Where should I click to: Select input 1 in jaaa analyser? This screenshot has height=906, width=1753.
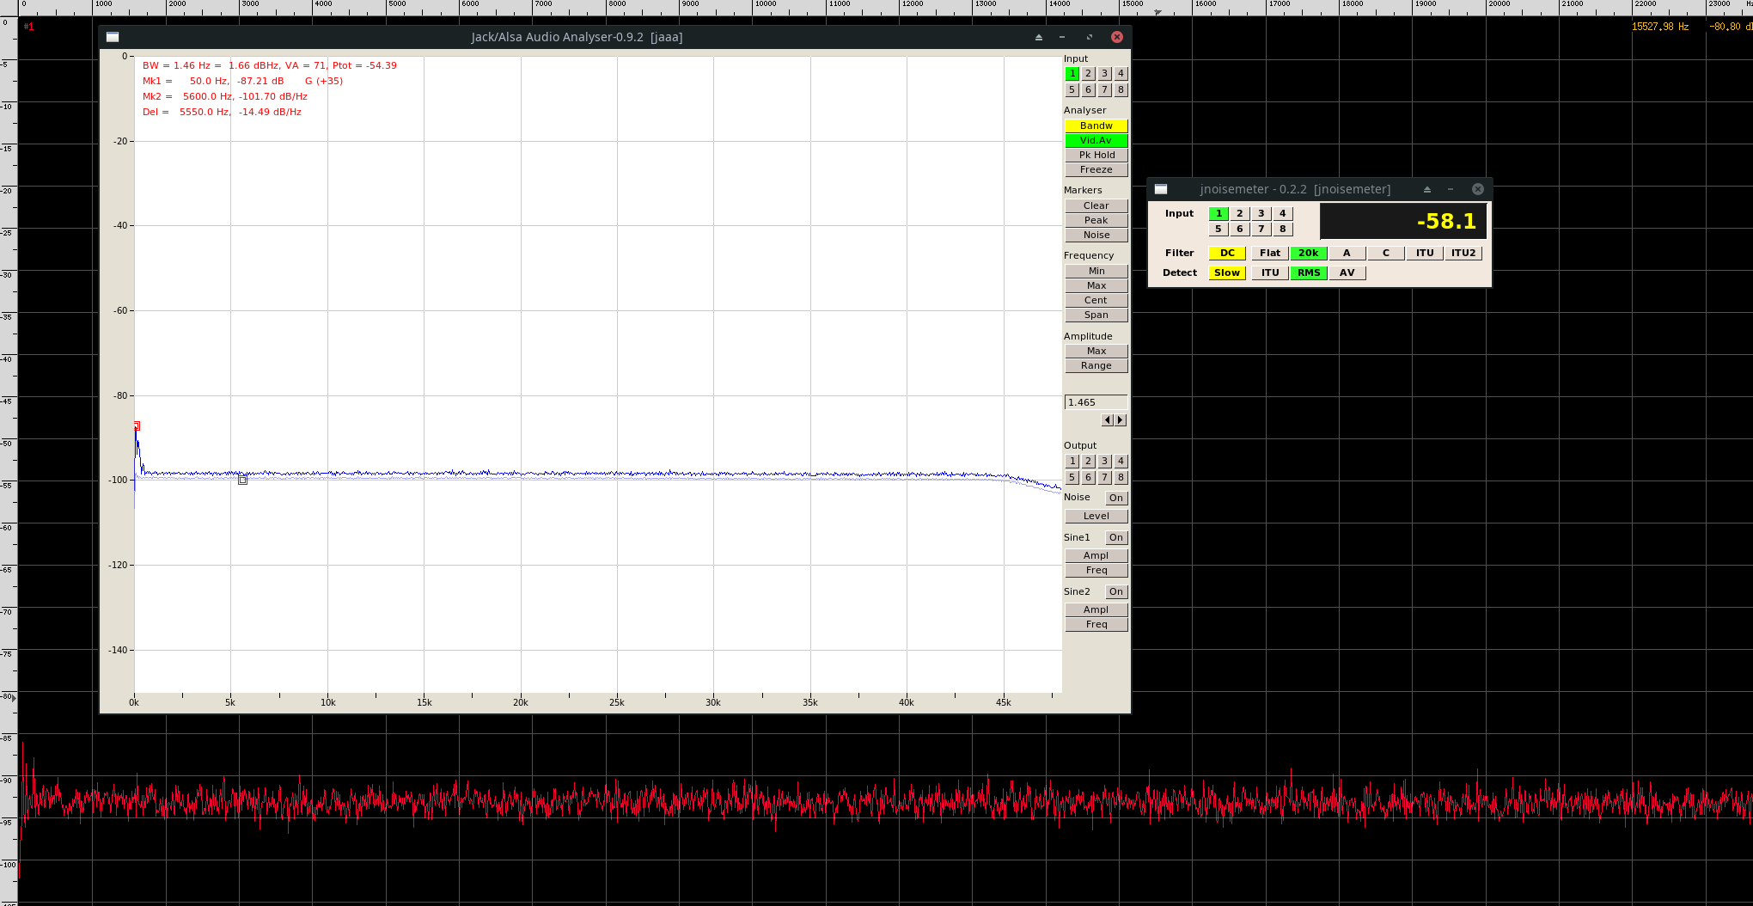[1072, 74]
